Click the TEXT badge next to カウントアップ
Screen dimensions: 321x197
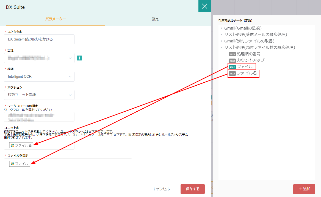coord(232,61)
